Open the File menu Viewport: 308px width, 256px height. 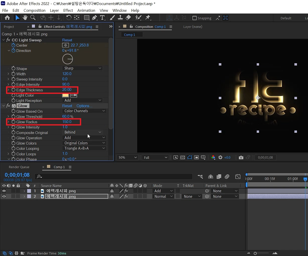point(5,10)
